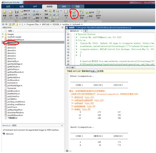The height and width of the screenshot is (153, 156).
Task: Click the refine2>cdtbal0 error stack link
Action: pyautogui.click(x=84, y=100)
